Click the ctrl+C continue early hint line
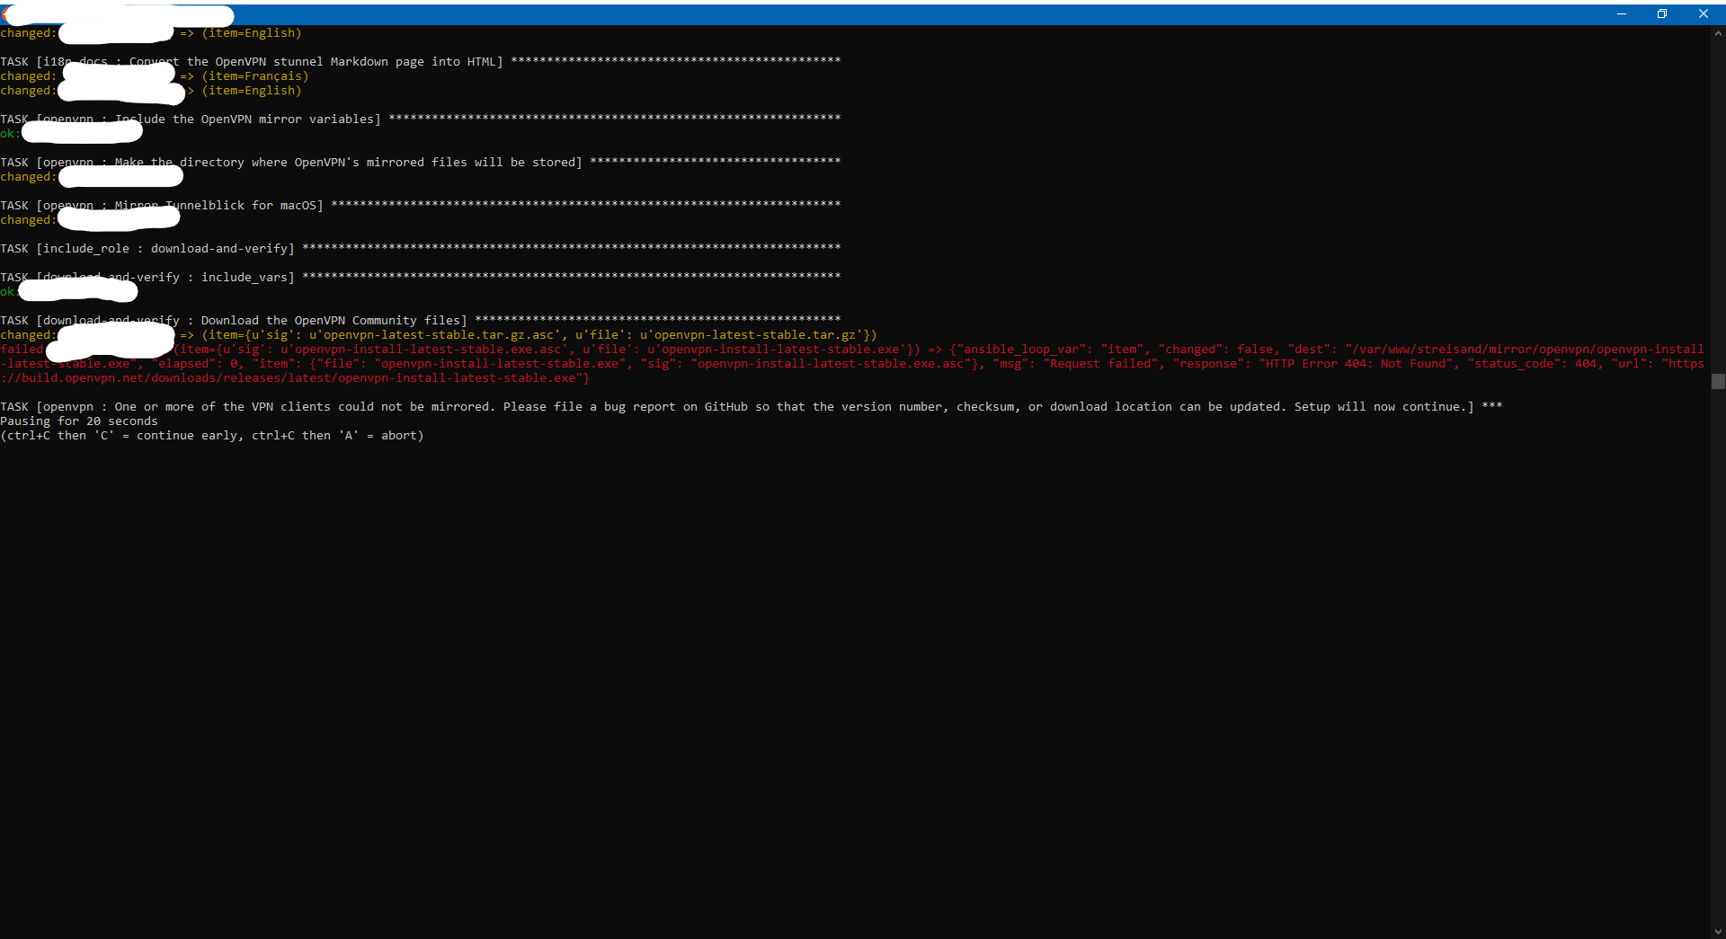The width and height of the screenshot is (1726, 939). 212,436
